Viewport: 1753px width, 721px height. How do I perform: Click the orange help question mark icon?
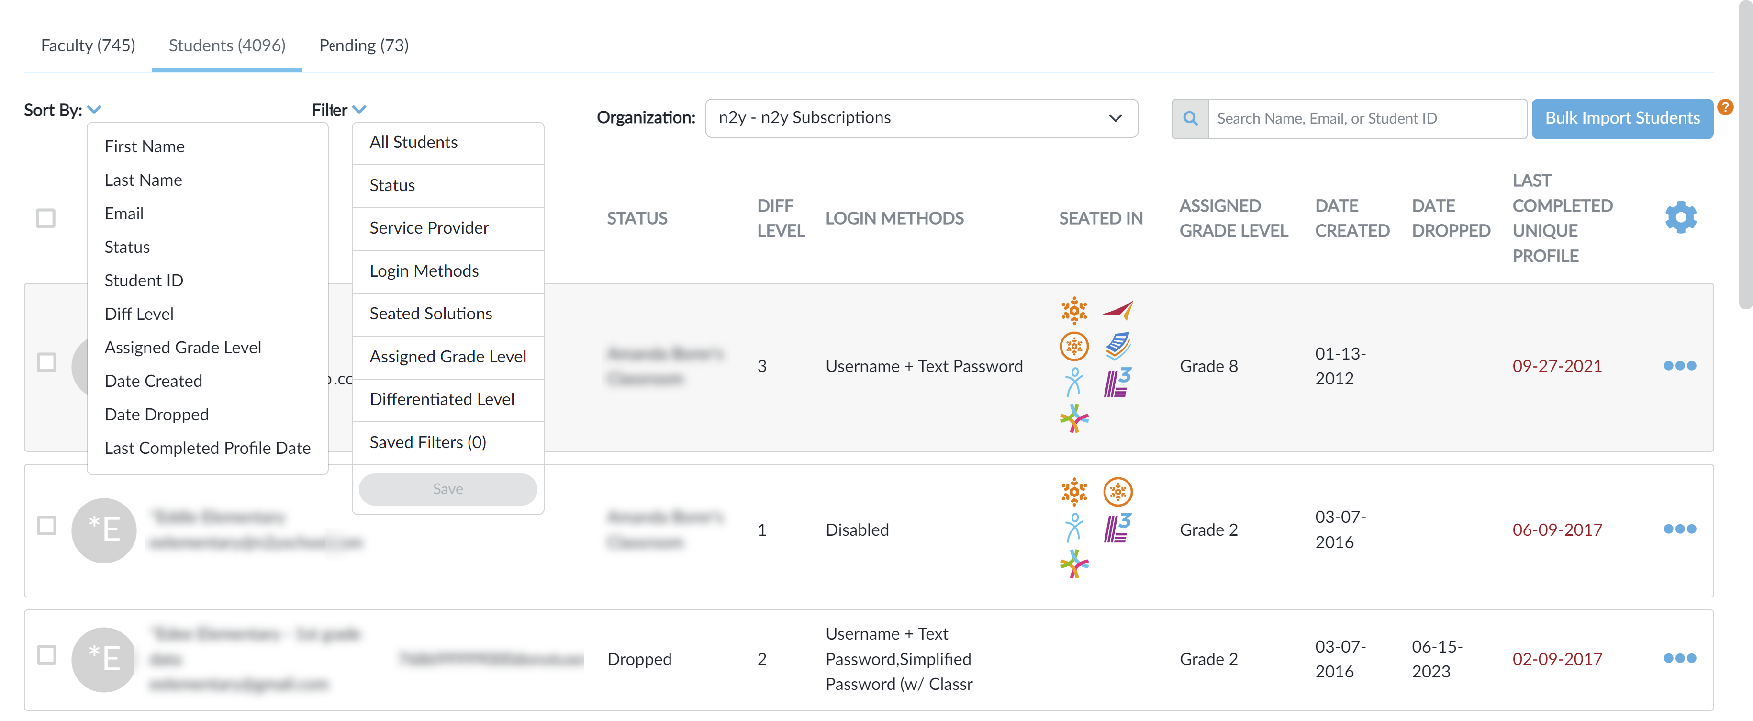click(1725, 107)
